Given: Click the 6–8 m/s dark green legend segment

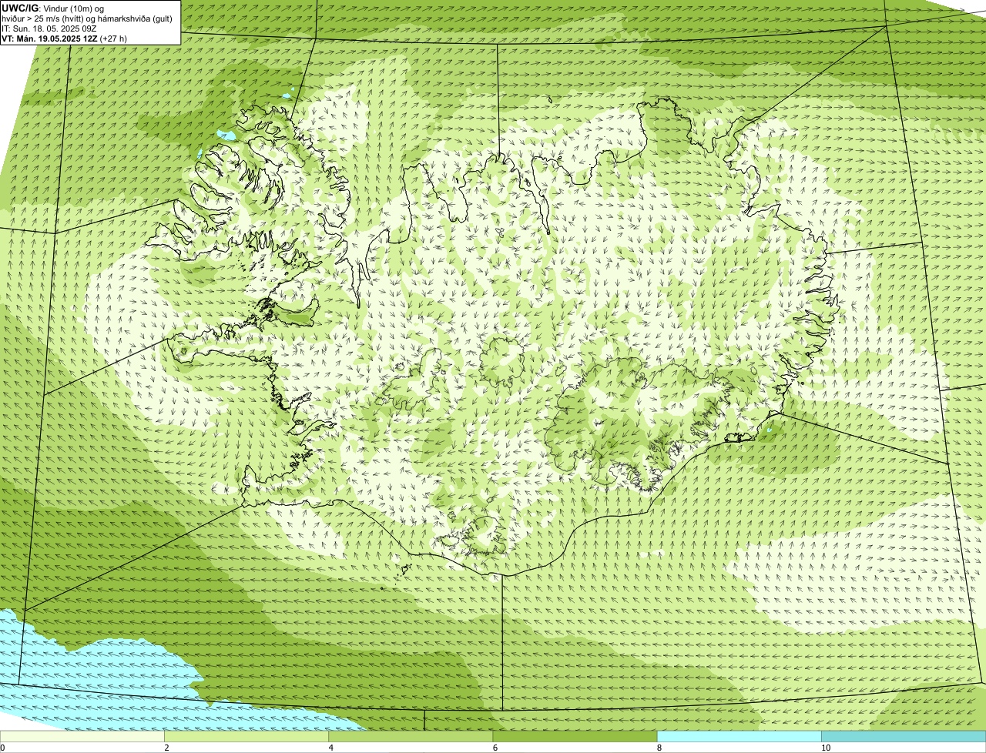Looking at the screenshot, I should (x=575, y=736).
